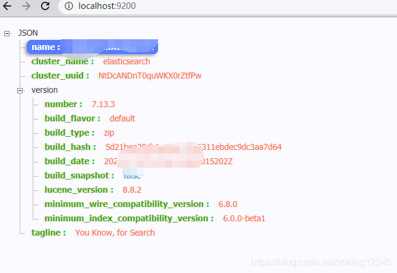
Task: Click the elasticsearch value
Action: (127, 61)
